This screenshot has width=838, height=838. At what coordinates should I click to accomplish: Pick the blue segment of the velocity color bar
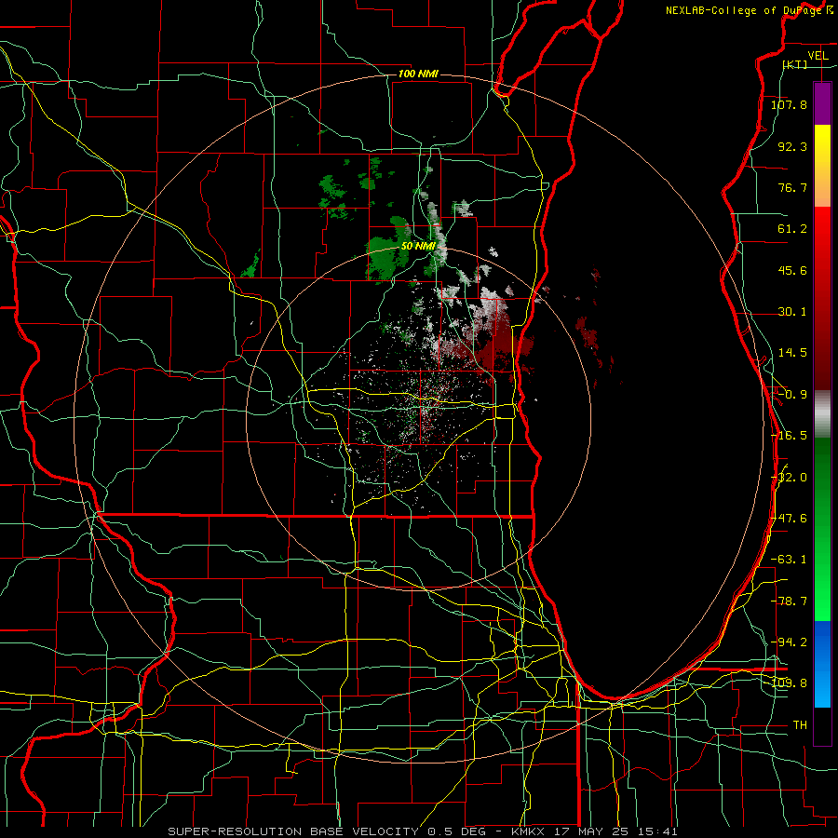click(x=822, y=664)
